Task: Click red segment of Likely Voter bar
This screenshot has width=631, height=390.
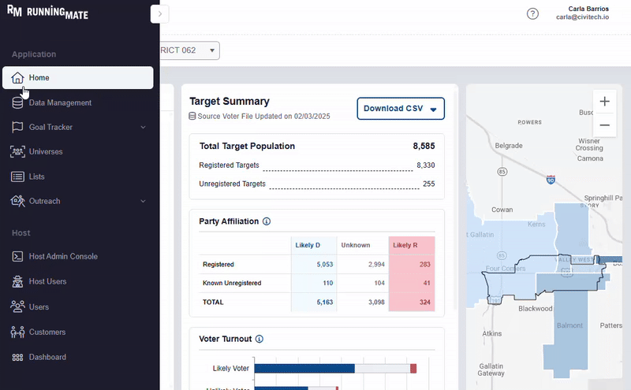Action: (x=413, y=368)
